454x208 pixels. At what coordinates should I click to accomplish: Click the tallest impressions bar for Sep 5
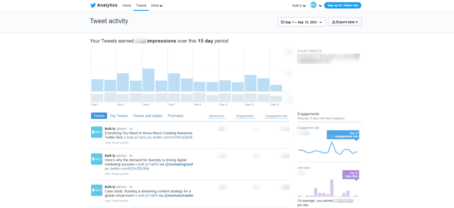pos(148,80)
